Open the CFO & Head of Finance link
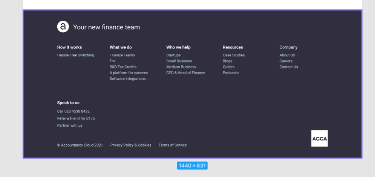This screenshot has height=177, width=375. pos(185,73)
